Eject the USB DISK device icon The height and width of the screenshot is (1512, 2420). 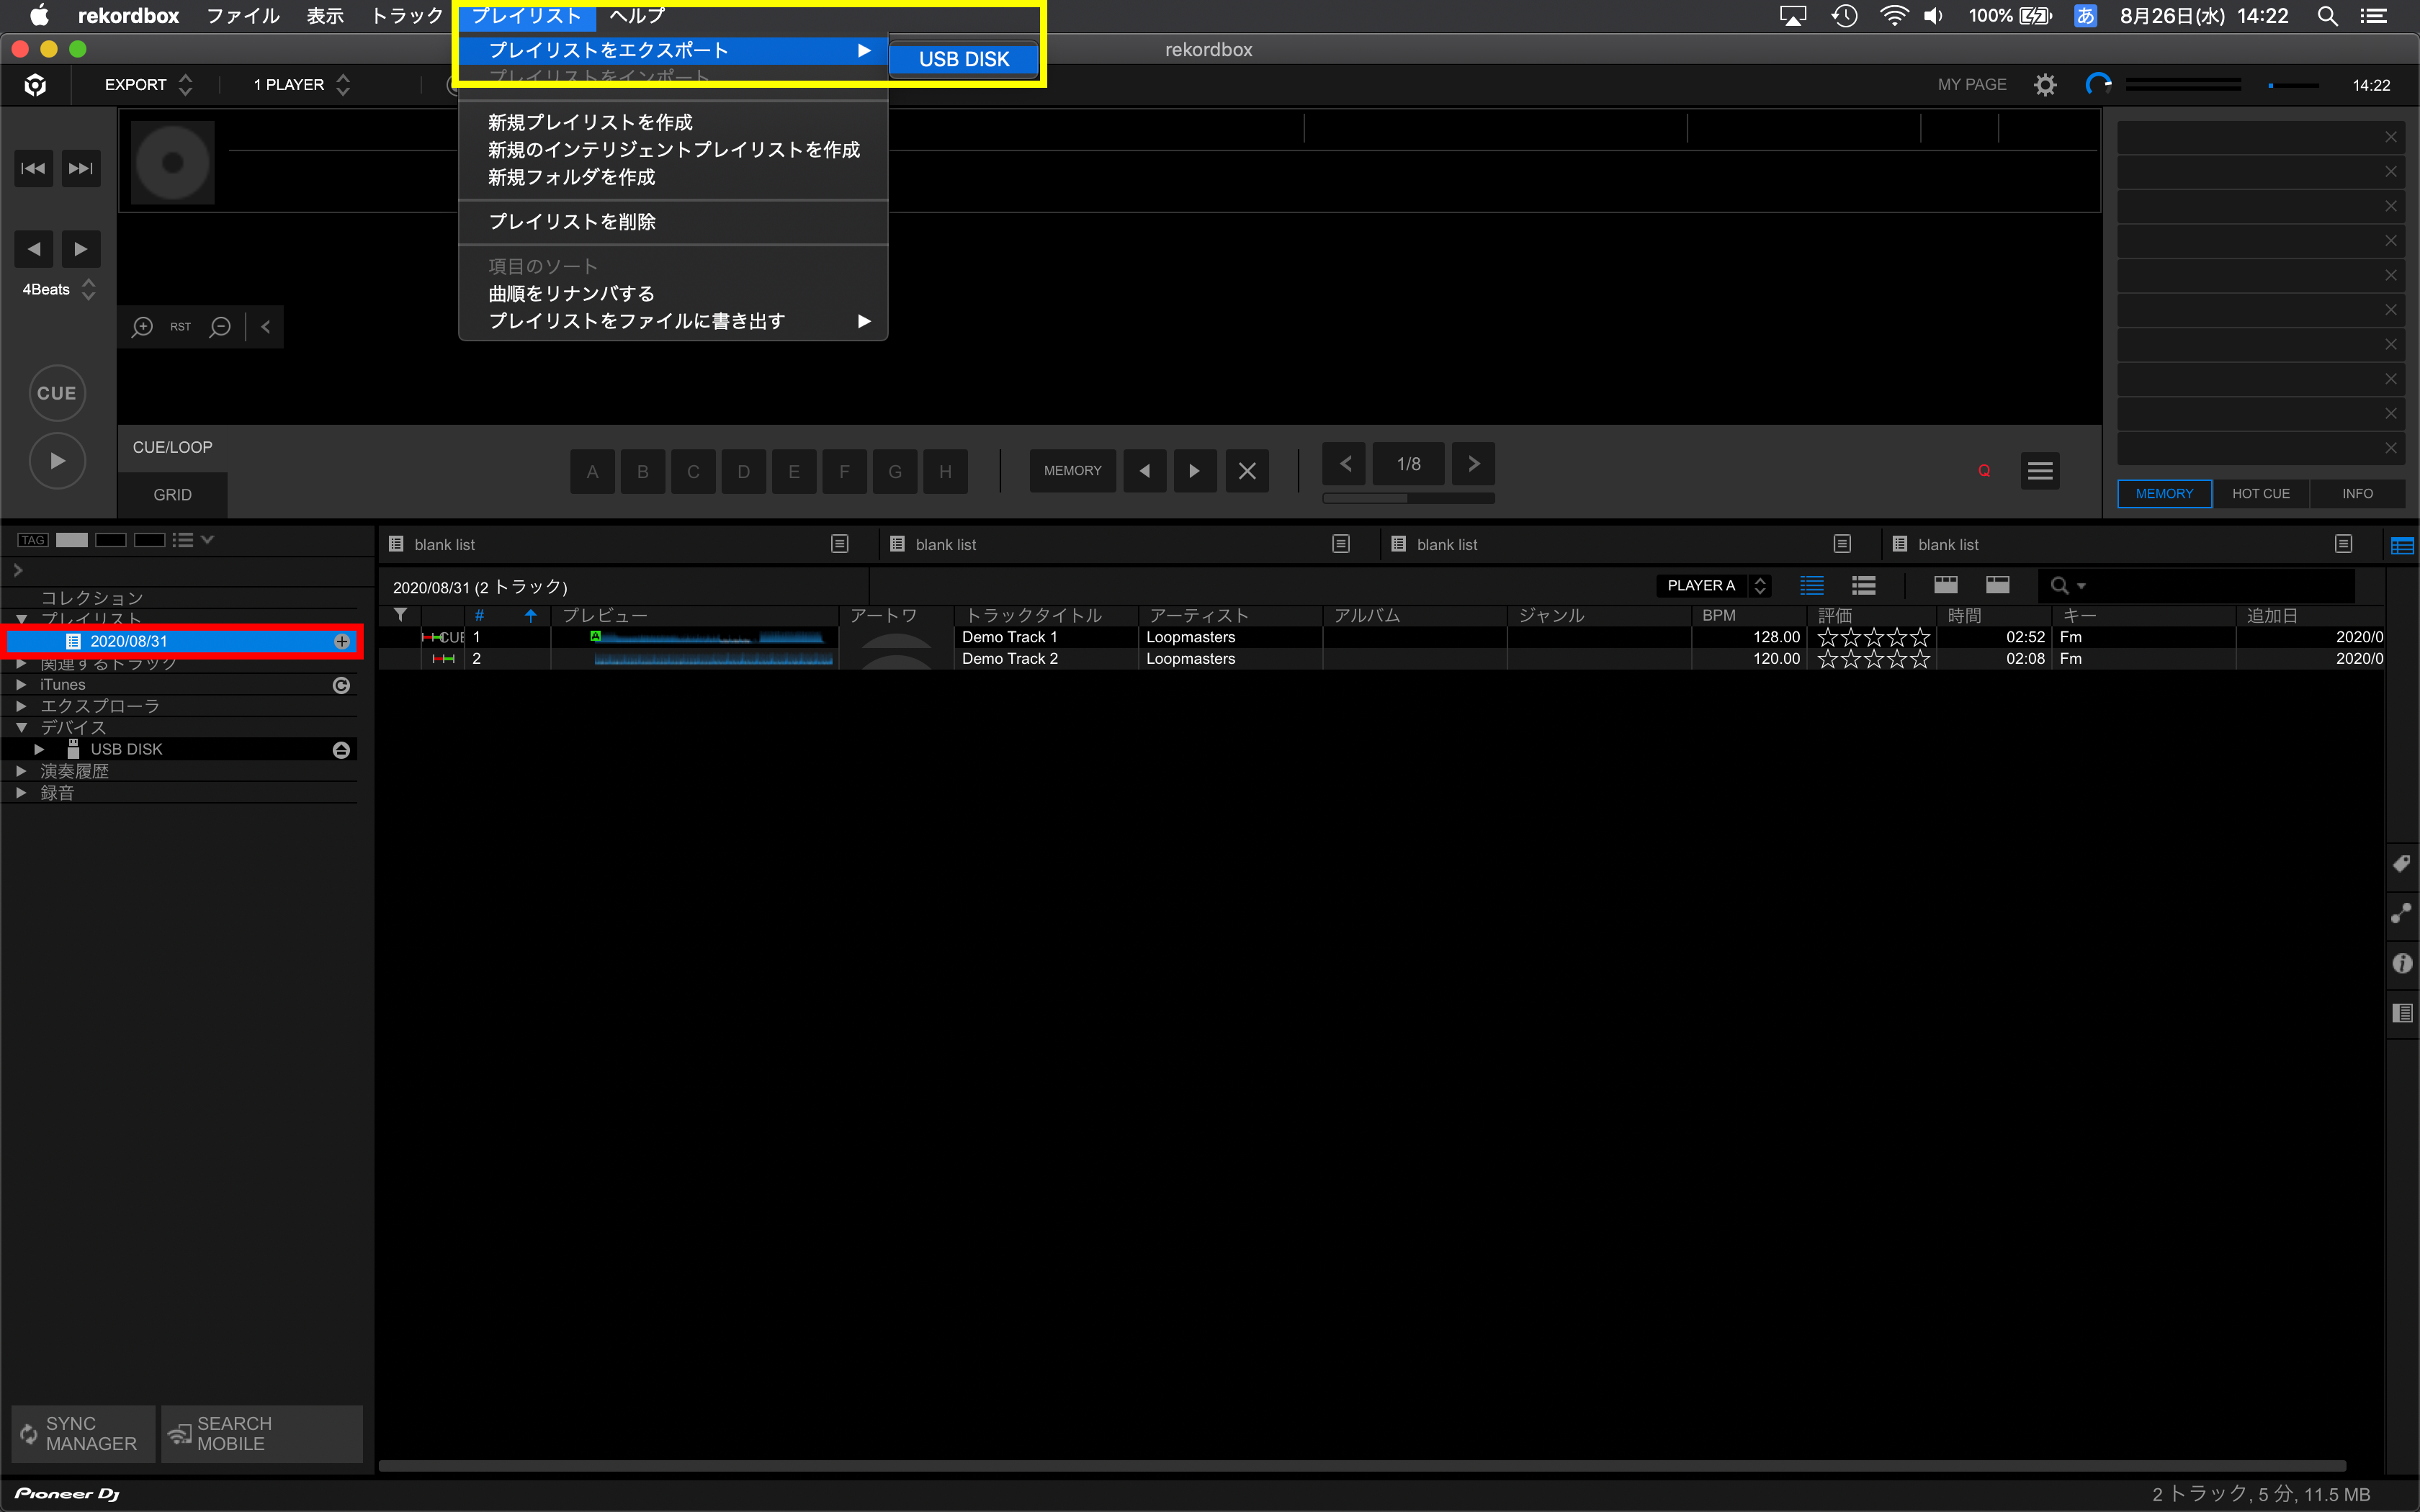coord(341,750)
